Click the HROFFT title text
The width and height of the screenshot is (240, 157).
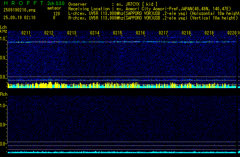click(x=22, y=3)
